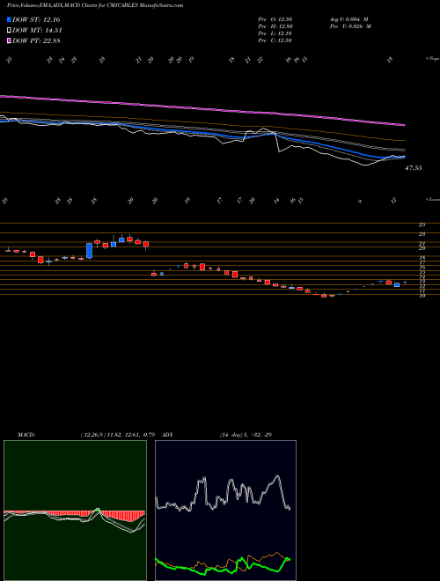Screen dimensions: 440x581
Task: Select the 'DOW ST: 12.16' label
Action: 36,19
